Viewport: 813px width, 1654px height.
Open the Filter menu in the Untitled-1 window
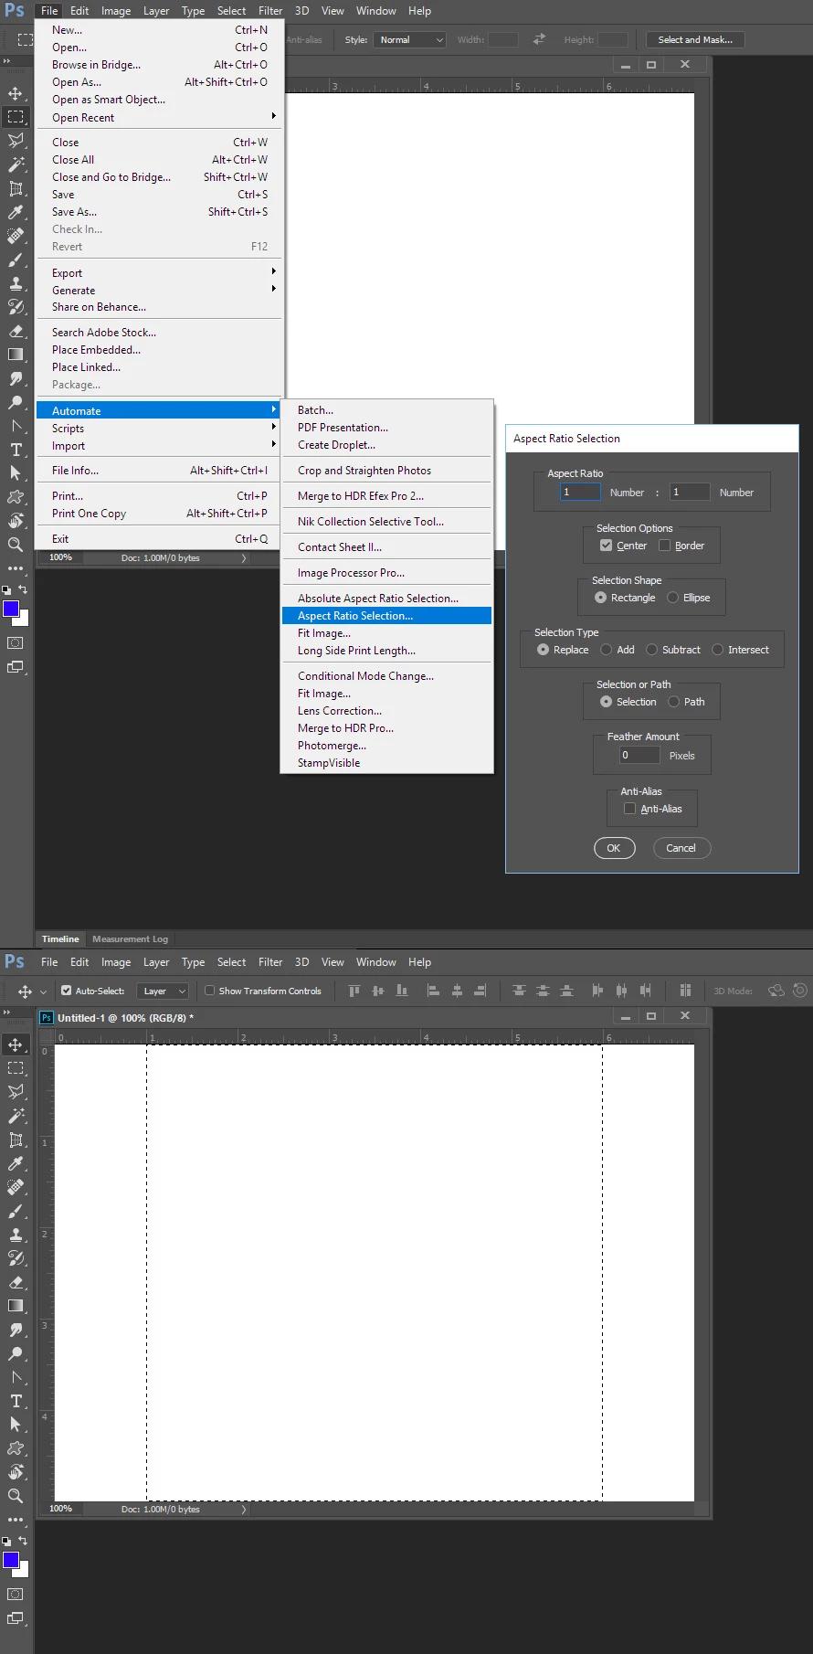[x=270, y=962]
